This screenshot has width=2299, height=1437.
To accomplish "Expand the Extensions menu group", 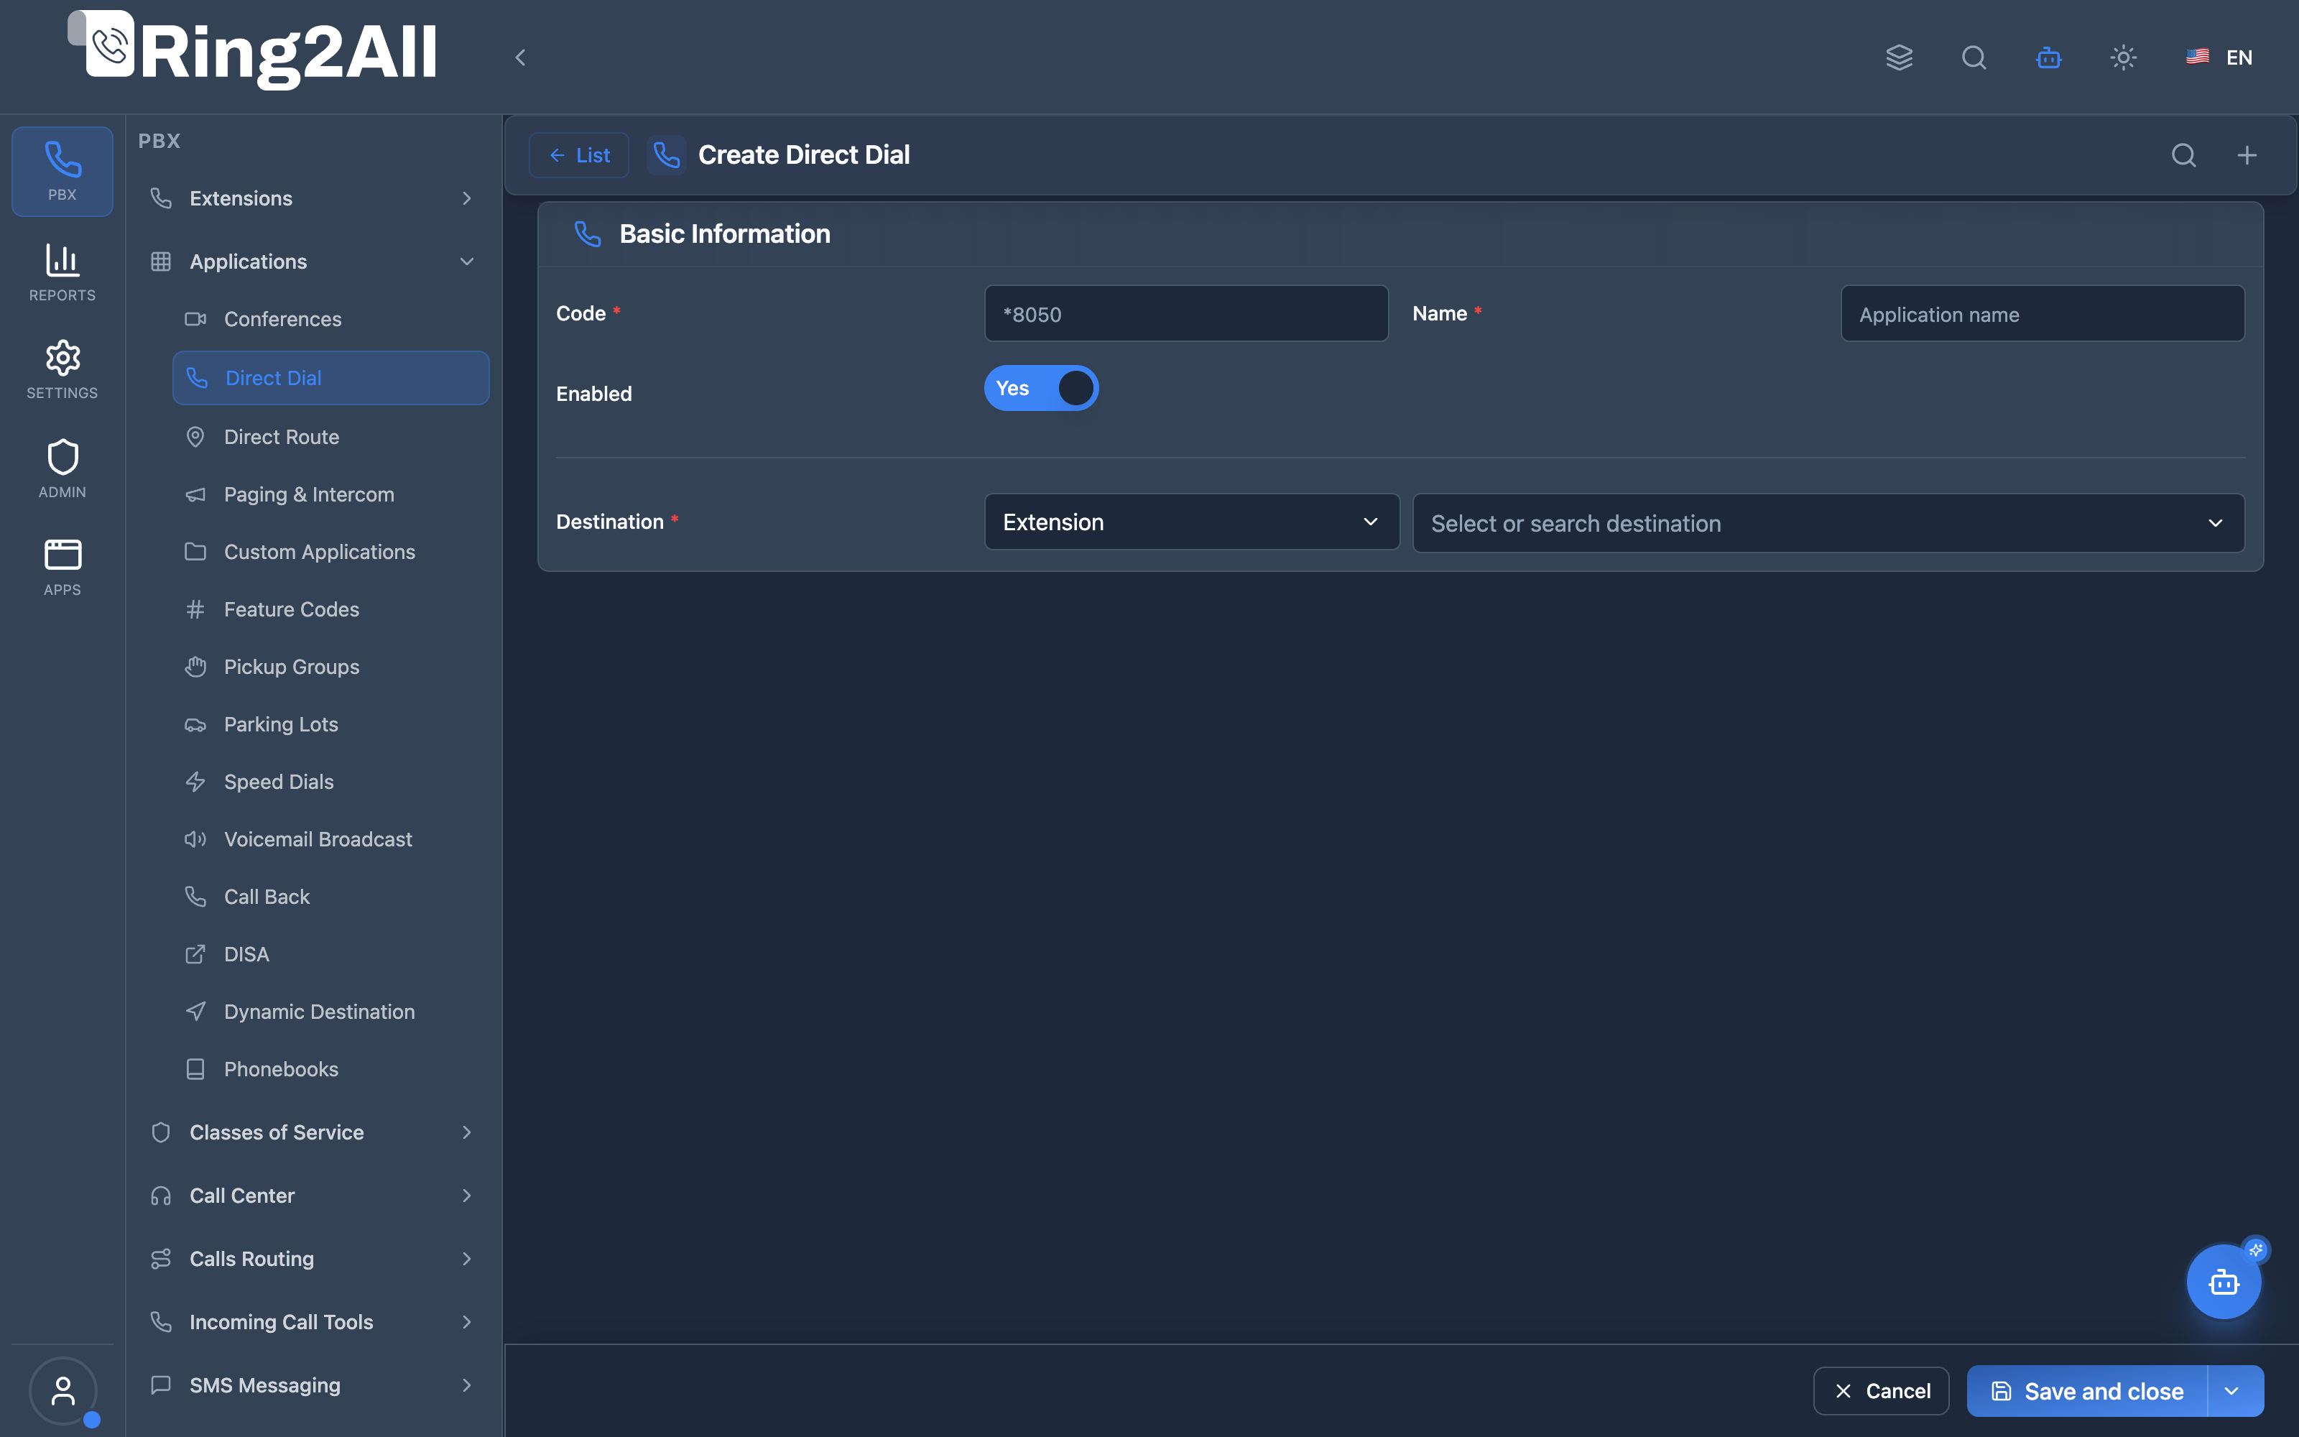I will tap(313, 198).
